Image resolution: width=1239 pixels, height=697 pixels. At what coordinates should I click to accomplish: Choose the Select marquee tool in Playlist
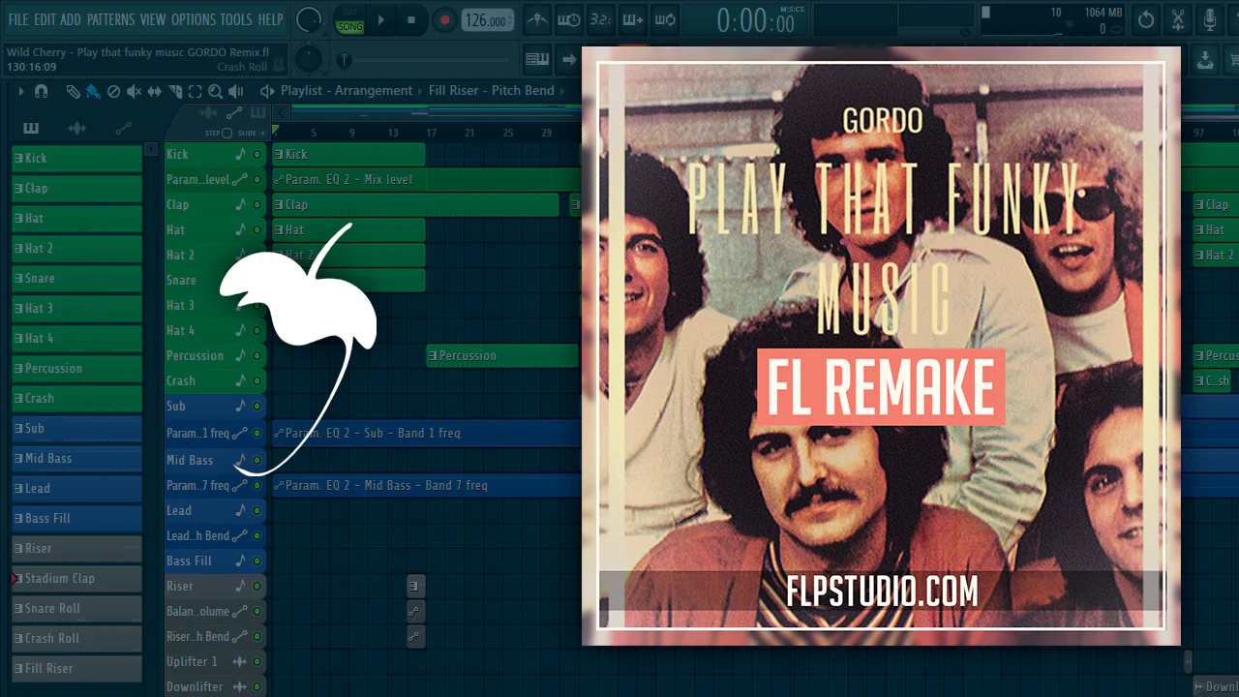coord(195,91)
